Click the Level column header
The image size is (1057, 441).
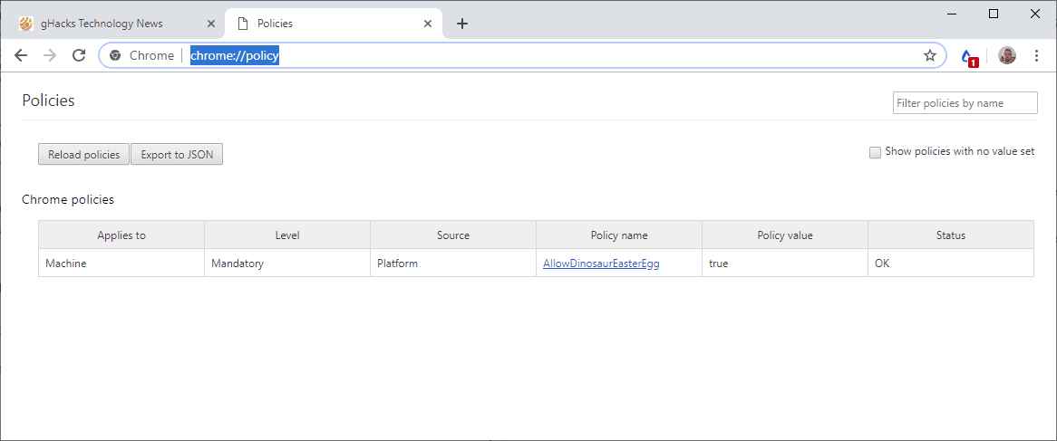pyautogui.click(x=287, y=235)
